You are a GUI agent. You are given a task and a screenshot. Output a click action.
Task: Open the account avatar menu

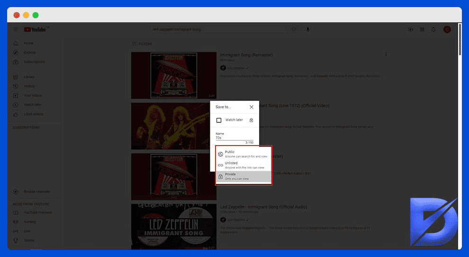pyautogui.click(x=447, y=29)
